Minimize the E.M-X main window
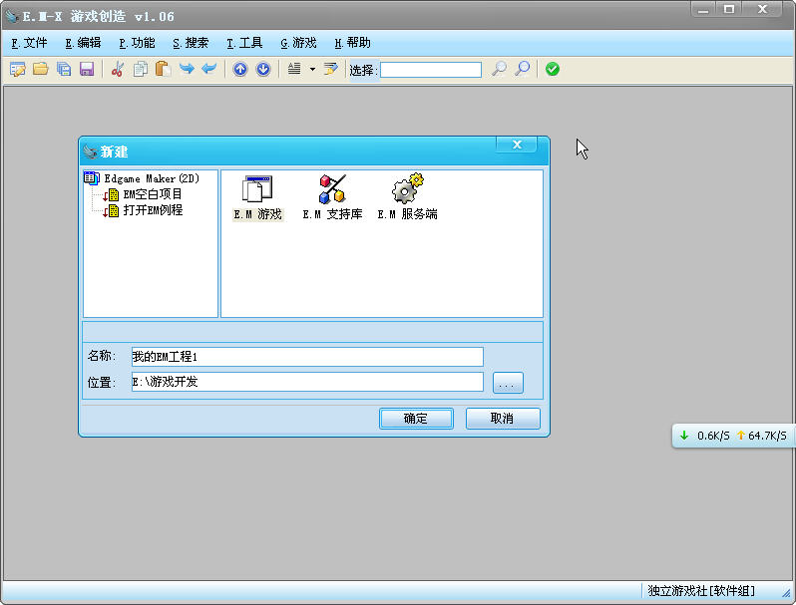796x605 pixels. tap(703, 9)
